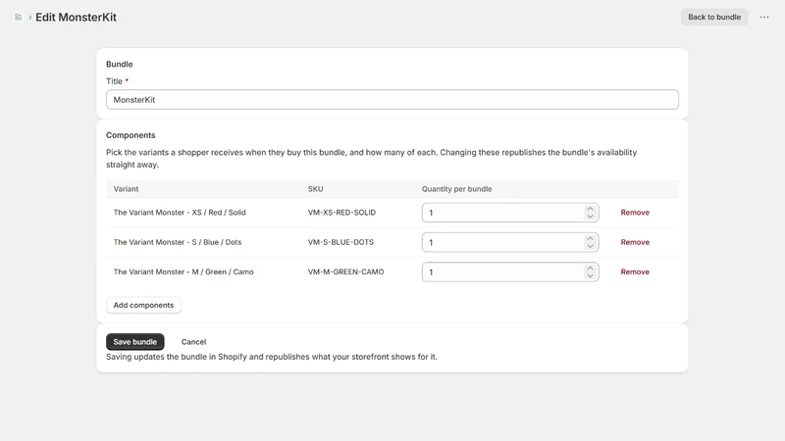Remove the S / Blue / Dots variant
Image resolution: width=785 pixels, height=441 pixels.
pyautogui.click(x=635, y=242)
